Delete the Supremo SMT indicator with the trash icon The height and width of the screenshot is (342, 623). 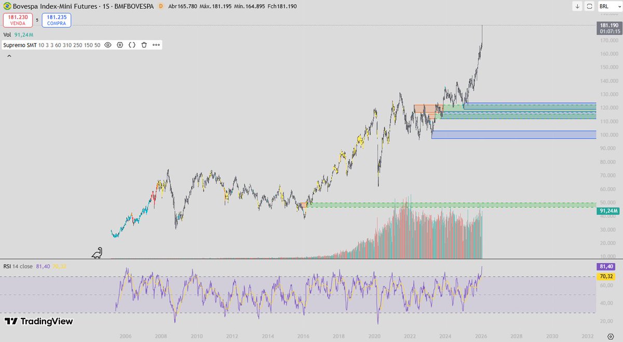tap(144, 45)
